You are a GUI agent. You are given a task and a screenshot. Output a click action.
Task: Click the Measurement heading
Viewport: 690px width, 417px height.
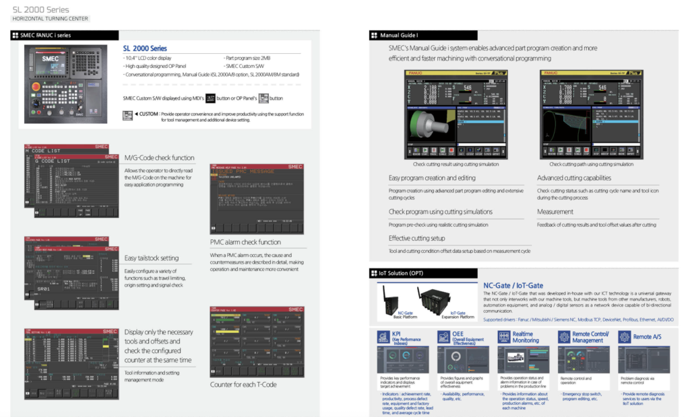click(x=555, y=212)
